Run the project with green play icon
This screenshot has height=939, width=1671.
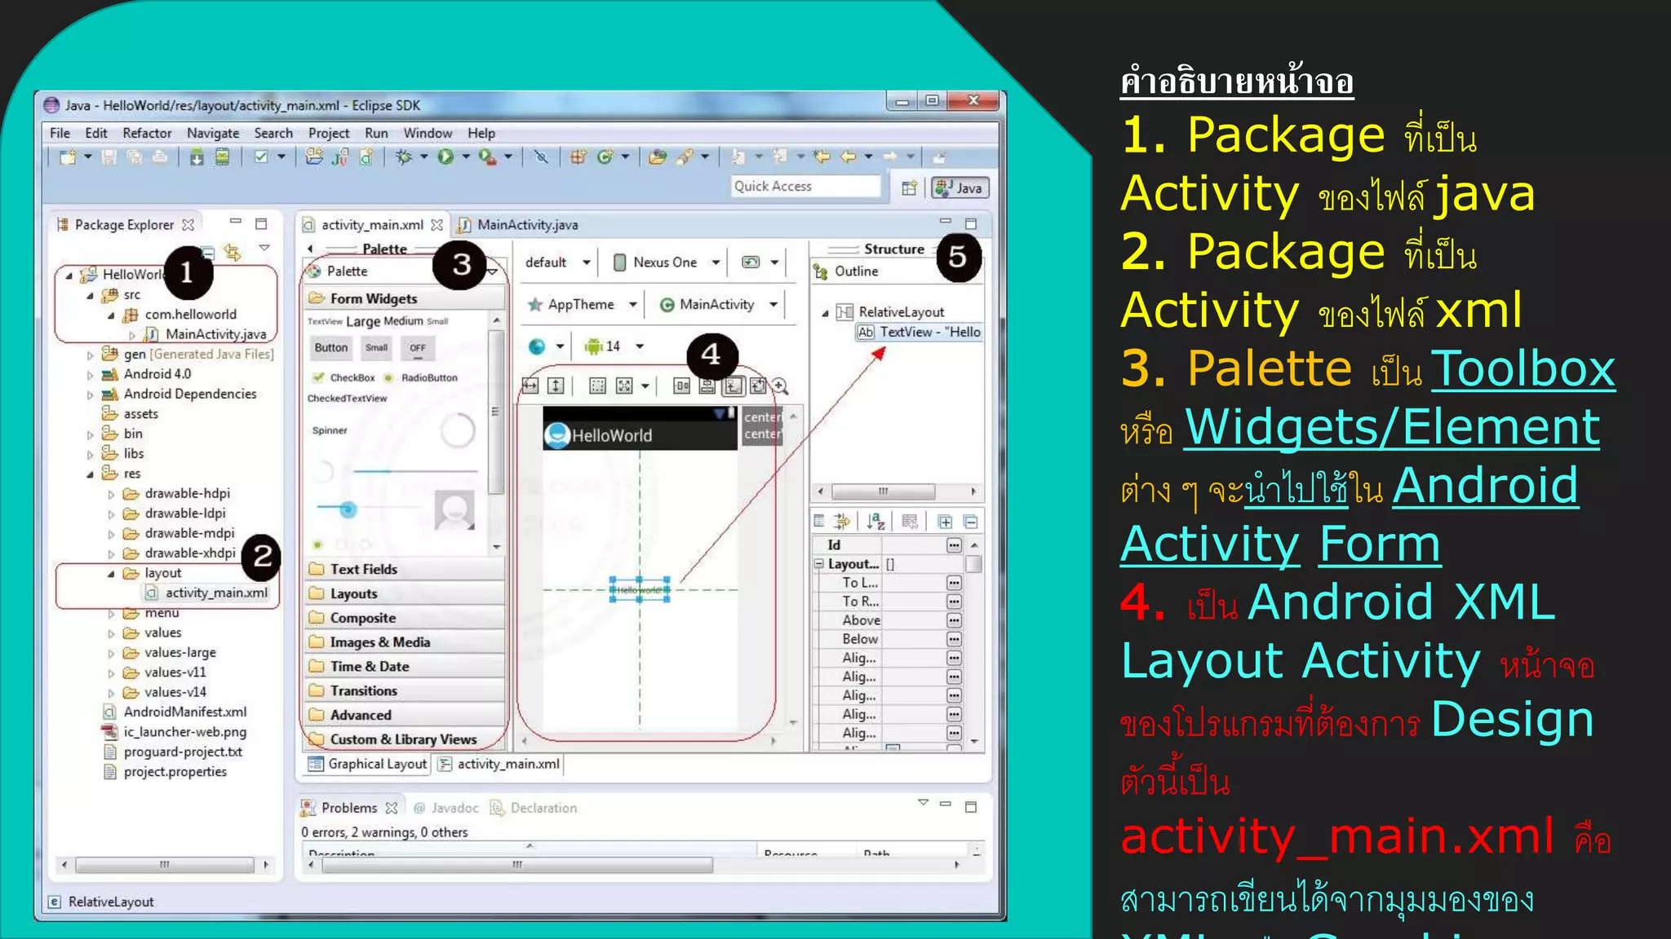coord(445,156)
